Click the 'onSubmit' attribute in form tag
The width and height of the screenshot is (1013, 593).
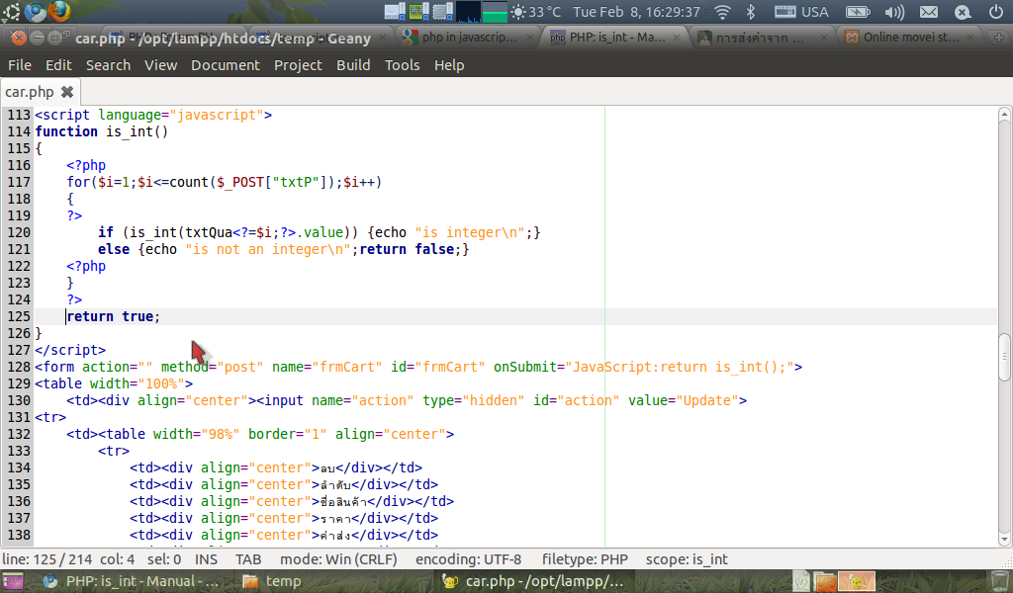point(525,367)
